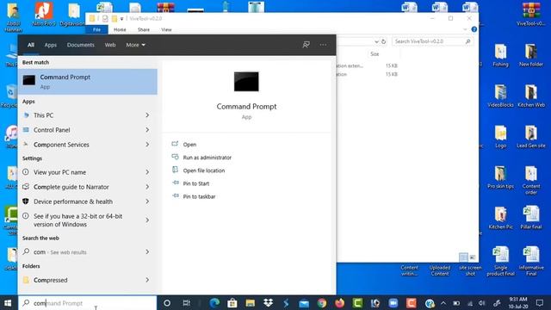
Task: Open the File tab in ViveTool window
Action: coord(96,30)
